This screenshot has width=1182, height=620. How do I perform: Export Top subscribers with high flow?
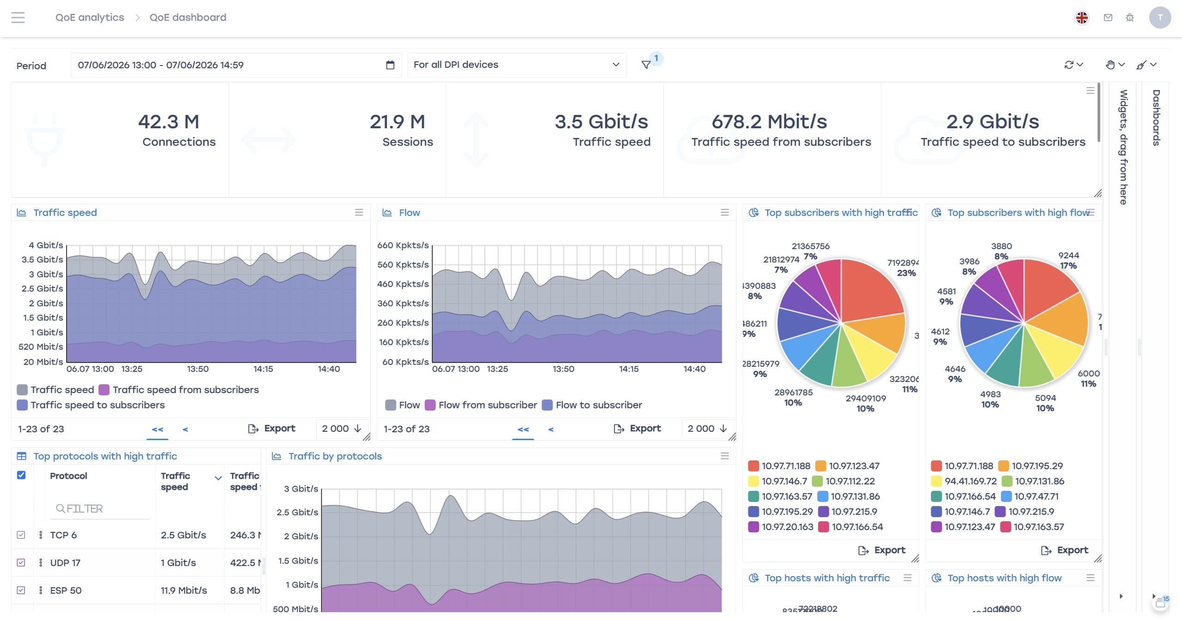point(1065,550)
